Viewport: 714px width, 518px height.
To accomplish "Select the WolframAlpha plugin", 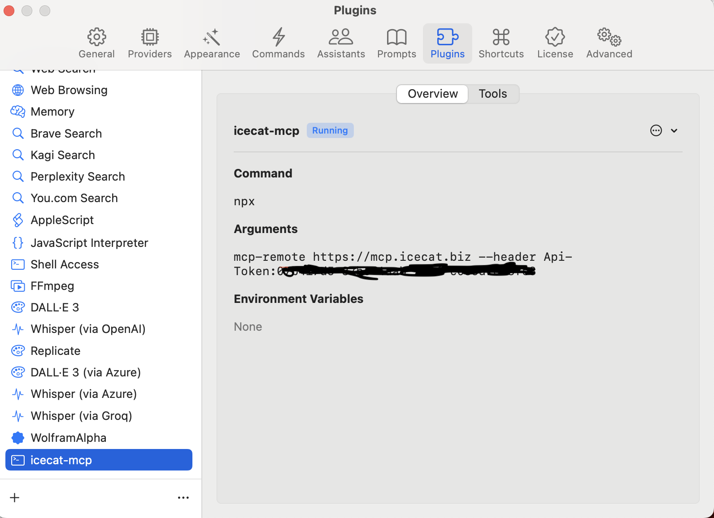I will pyautogui.click(x=68, y=438).
